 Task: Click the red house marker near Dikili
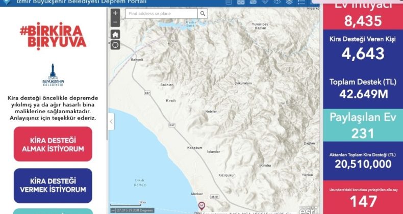click(x=202, y=205)
